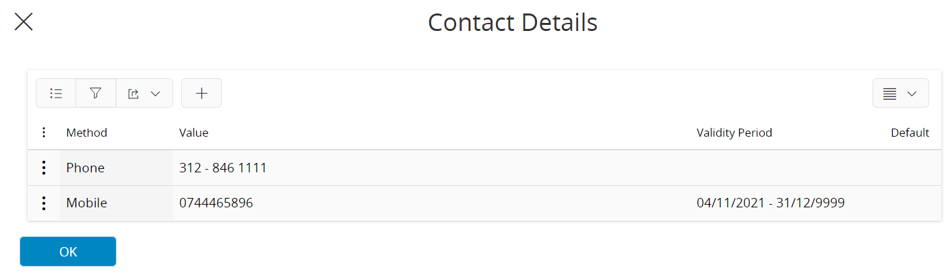Open the Phone row three-dot menu
Image resolution: width=948 pixels, height=274 pixels.
click(44, 168)
